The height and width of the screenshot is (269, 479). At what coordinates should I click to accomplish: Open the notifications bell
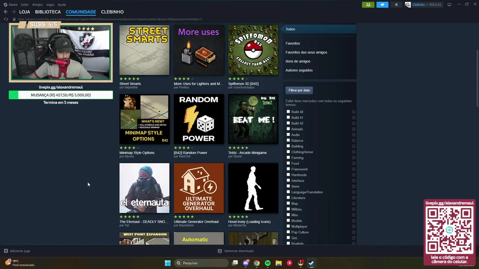pyautogui.click(x=396, y=5)
